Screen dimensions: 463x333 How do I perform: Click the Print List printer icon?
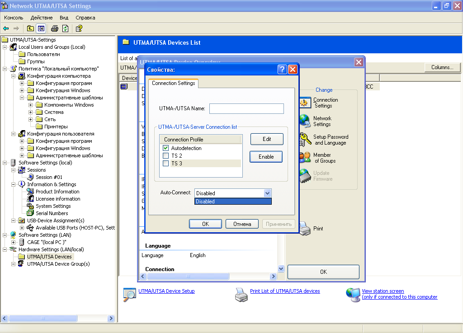tap(241, 295)
